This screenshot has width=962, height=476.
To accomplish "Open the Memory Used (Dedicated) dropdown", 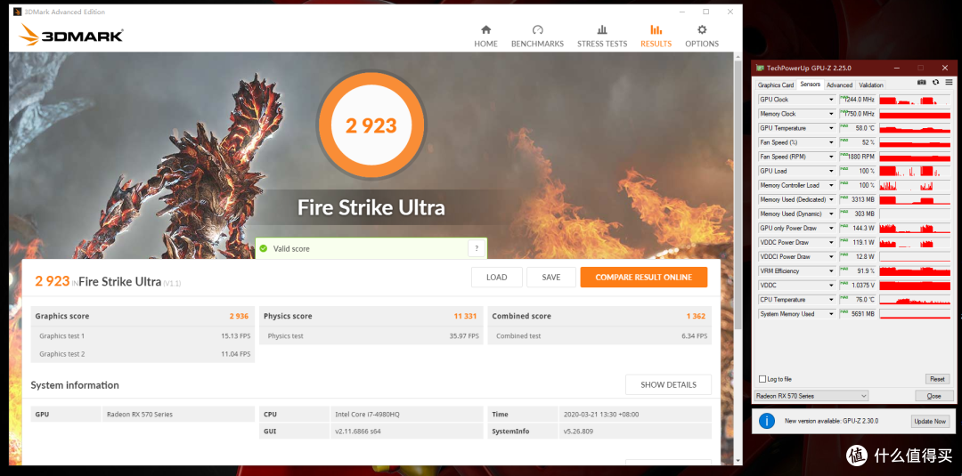I will tap(831, 199).
